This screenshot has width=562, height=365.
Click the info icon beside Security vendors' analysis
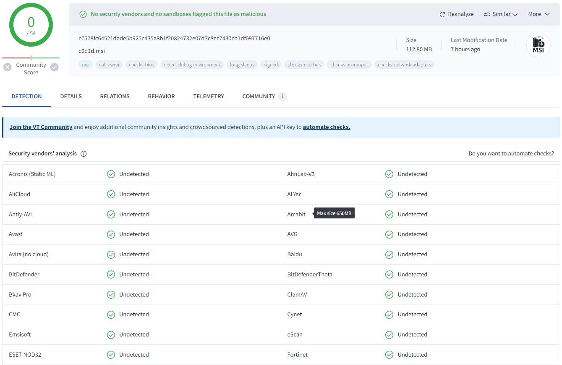(x=84, y=154)
